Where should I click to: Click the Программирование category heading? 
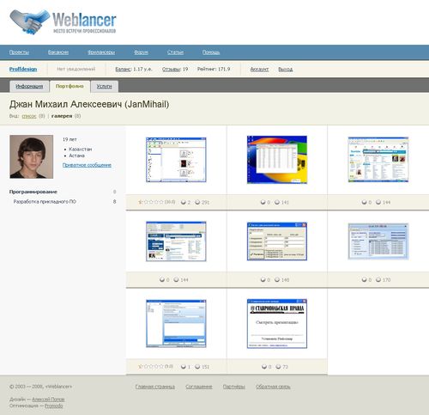[33, 192]
